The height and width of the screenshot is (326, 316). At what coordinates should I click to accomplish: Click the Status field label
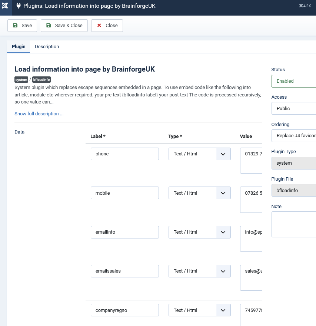(278, 70)
